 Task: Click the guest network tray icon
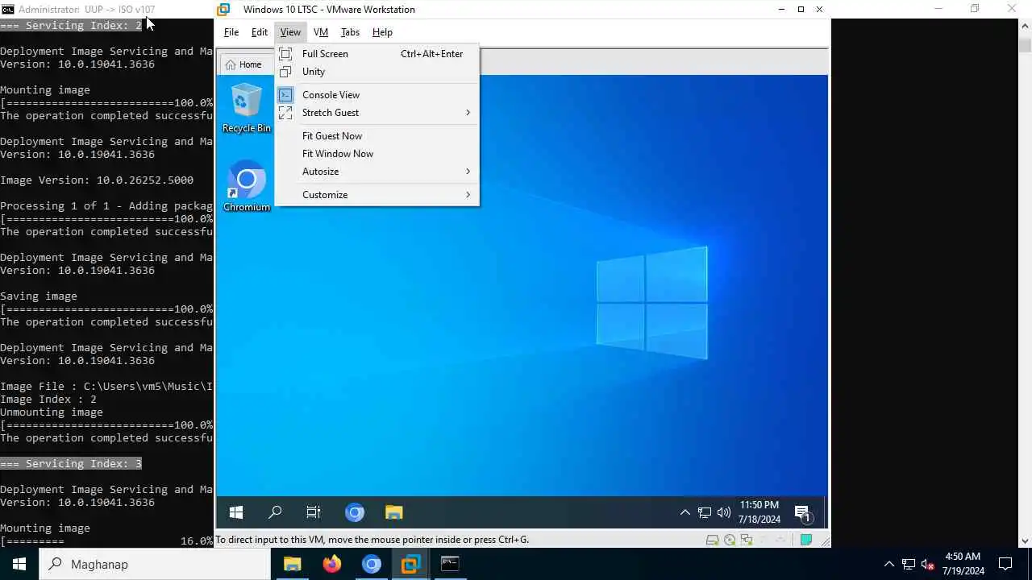(x=705, y=512)
